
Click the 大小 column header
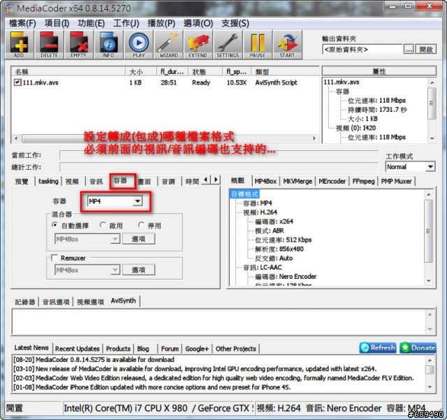coord(141,71)
